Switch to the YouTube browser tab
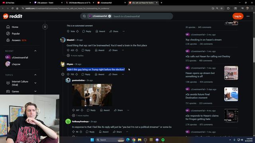Screen dimensions: 255x143 pos(16,3)
